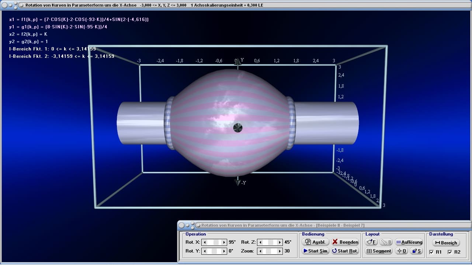The width and height of the screenshot is (472, 265).
Task: Click the S cube layout button
Action: click(416, 251)
